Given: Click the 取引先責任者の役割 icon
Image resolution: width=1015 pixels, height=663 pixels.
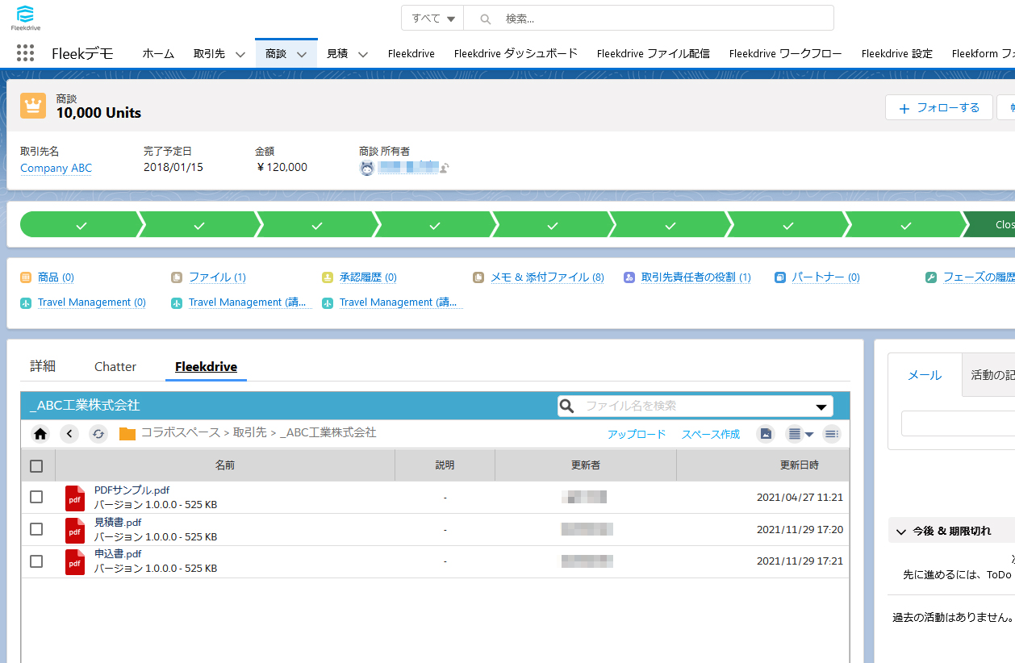Looking at the screenshot, I should [629, 277].
